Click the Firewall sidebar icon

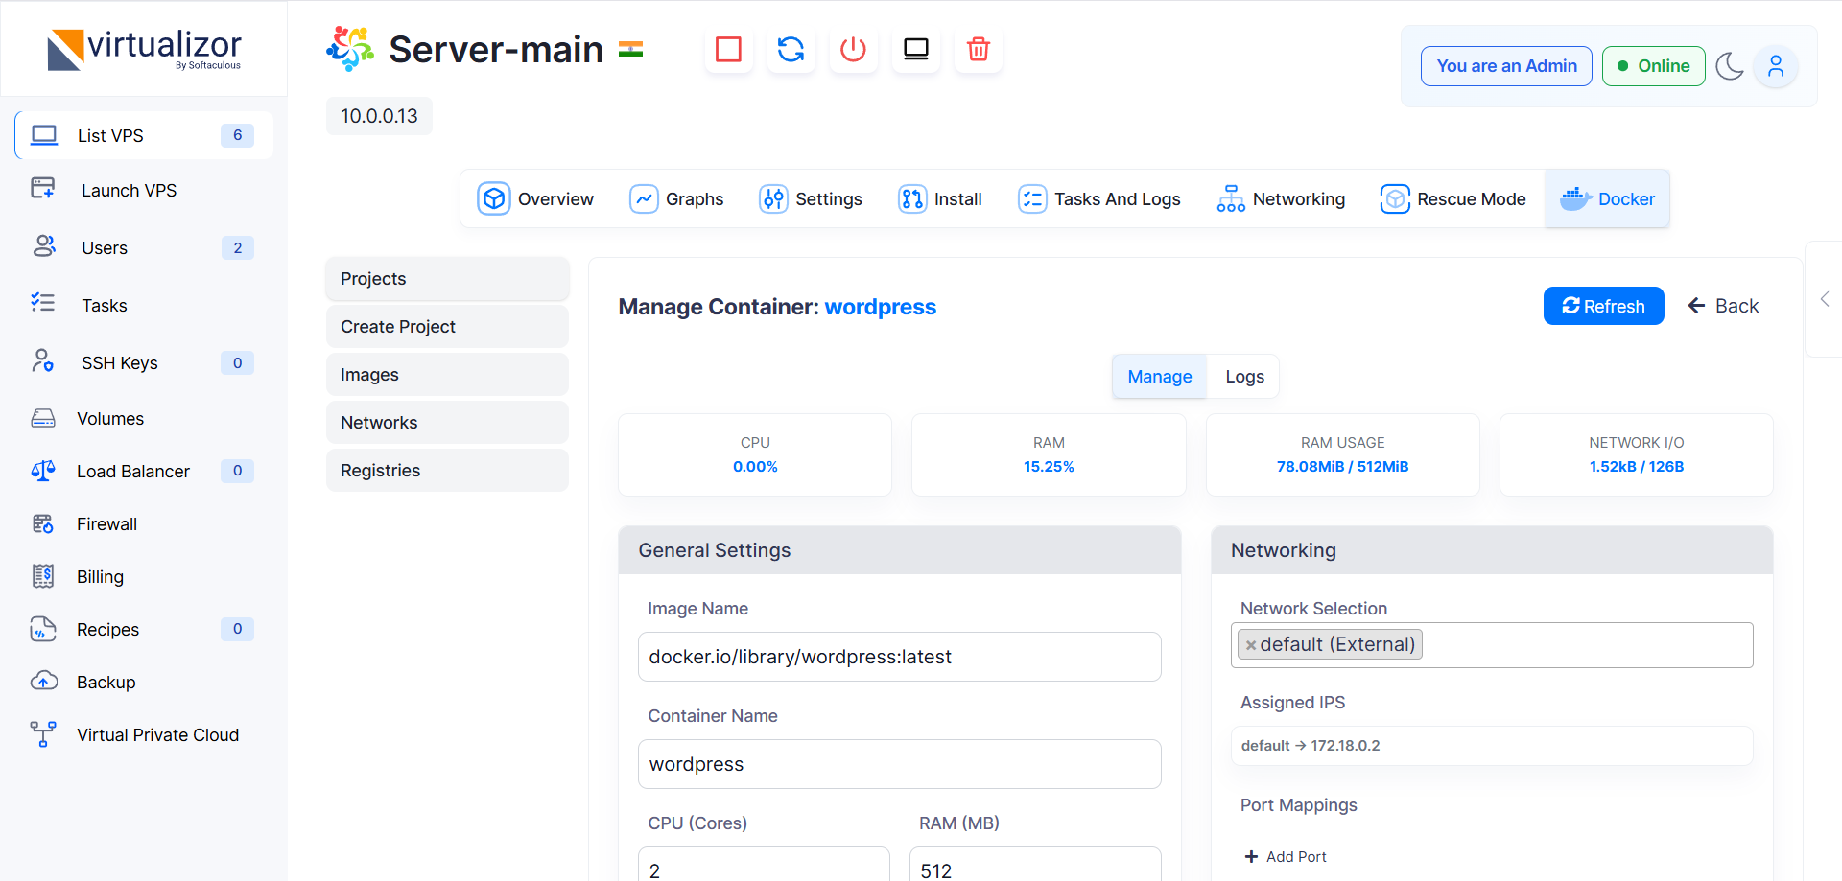click(x=43, y=523)
